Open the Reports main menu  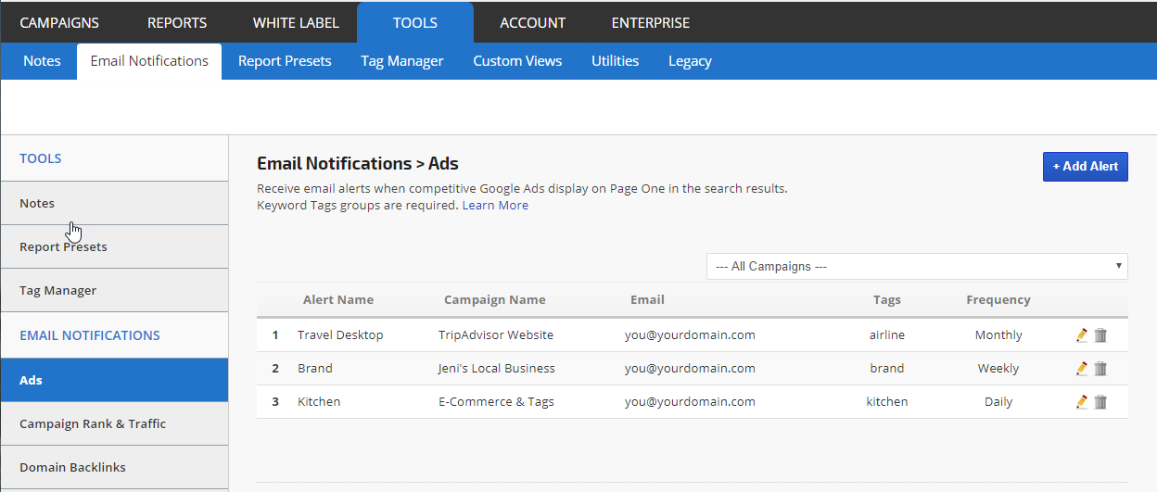[x=177, y=22]
